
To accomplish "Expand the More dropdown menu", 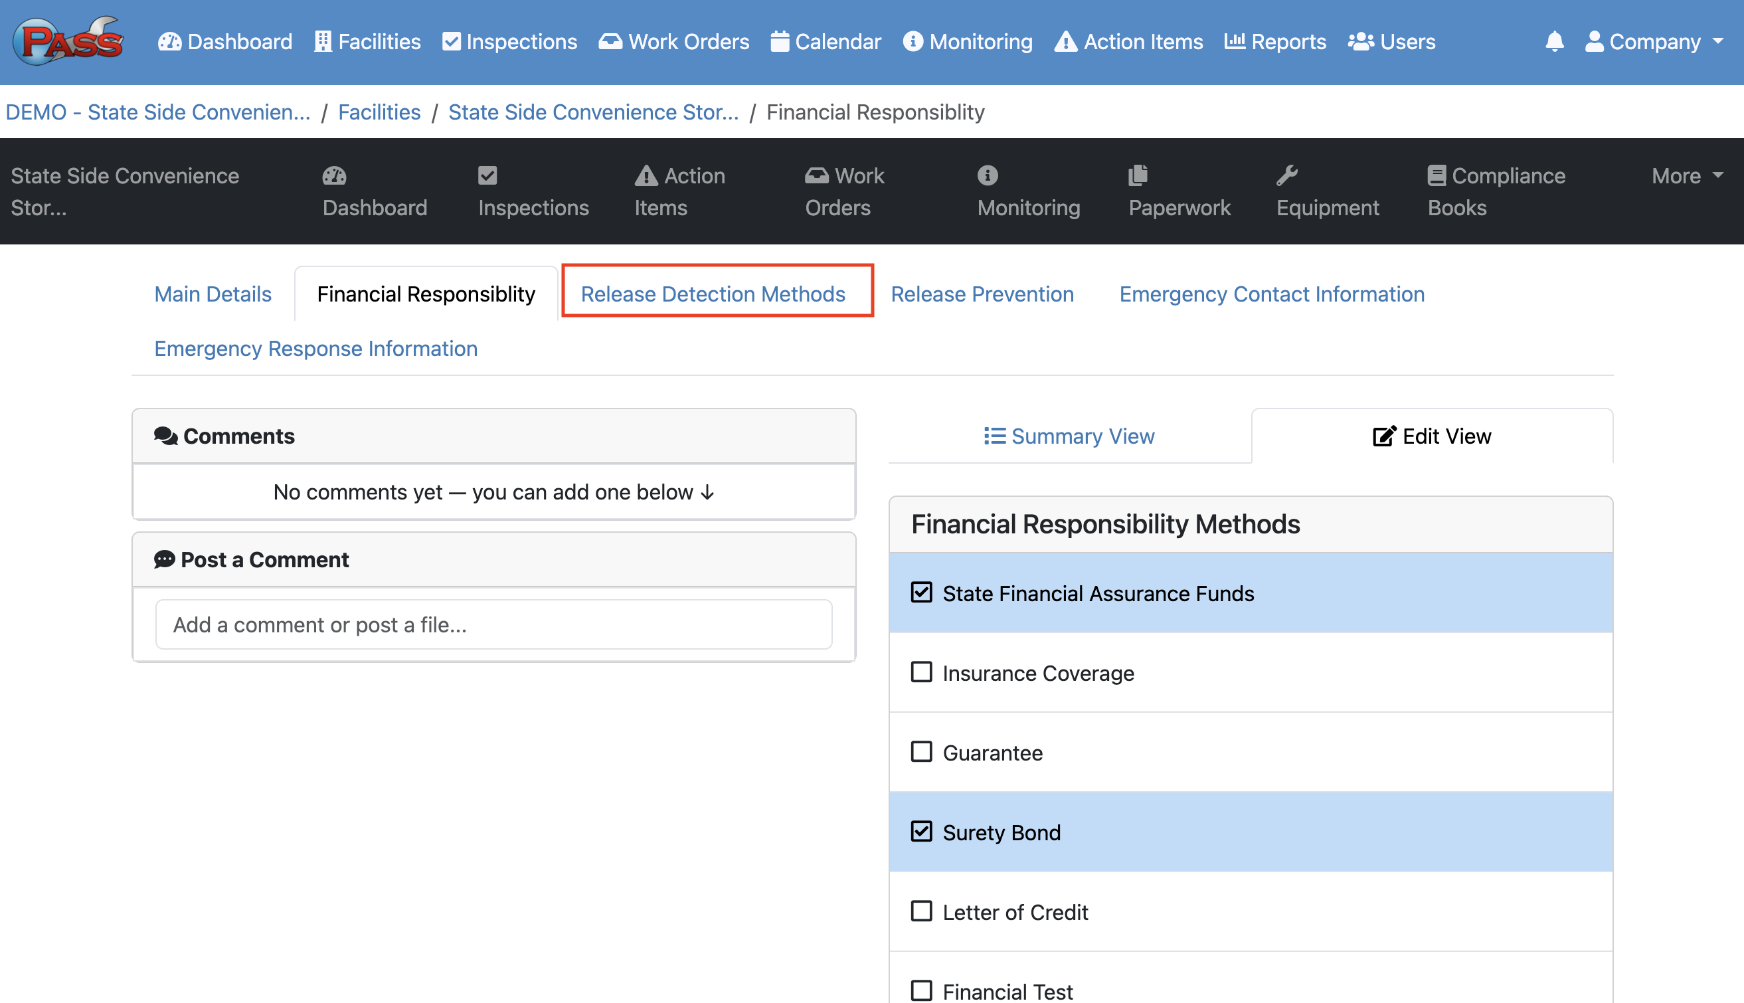I will [x=1686, y=175].
